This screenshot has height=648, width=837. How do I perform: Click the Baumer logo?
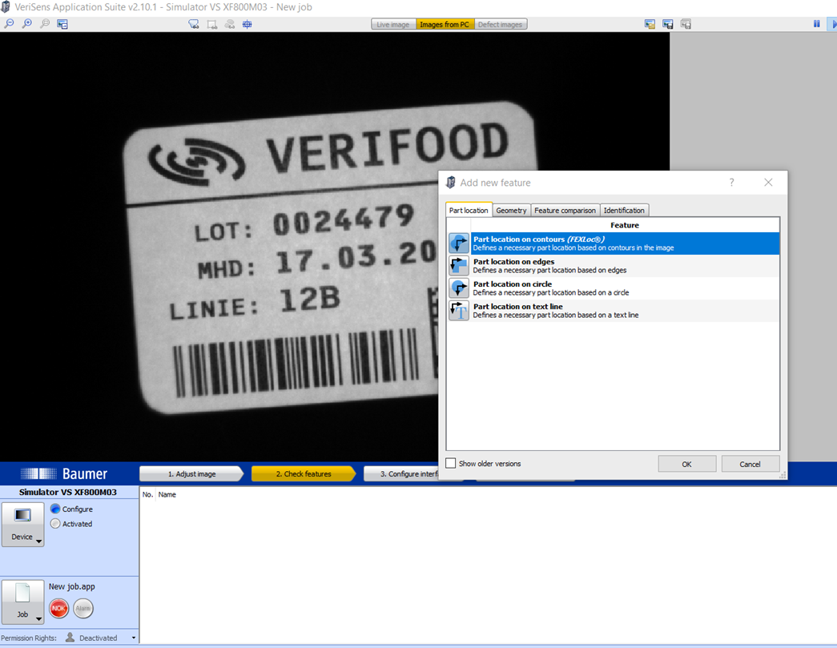tap(63, 473)
